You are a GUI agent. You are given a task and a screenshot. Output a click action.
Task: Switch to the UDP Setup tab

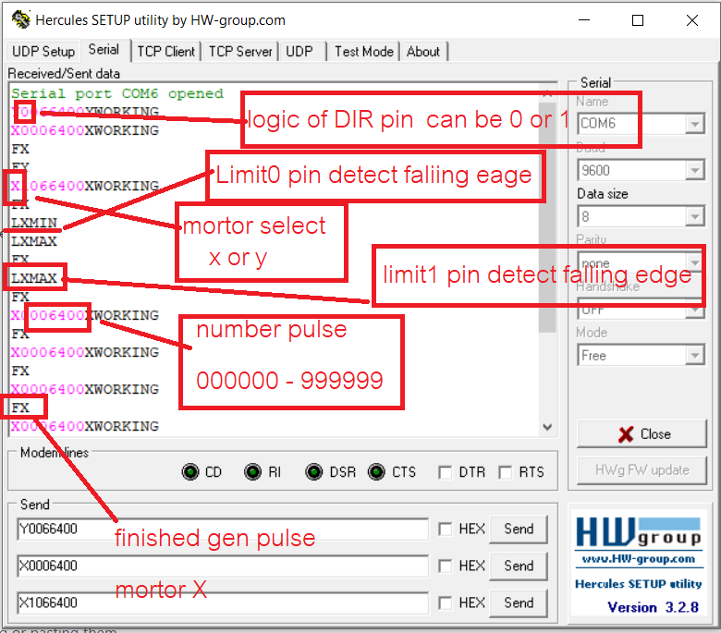click(x=43, y=51)
